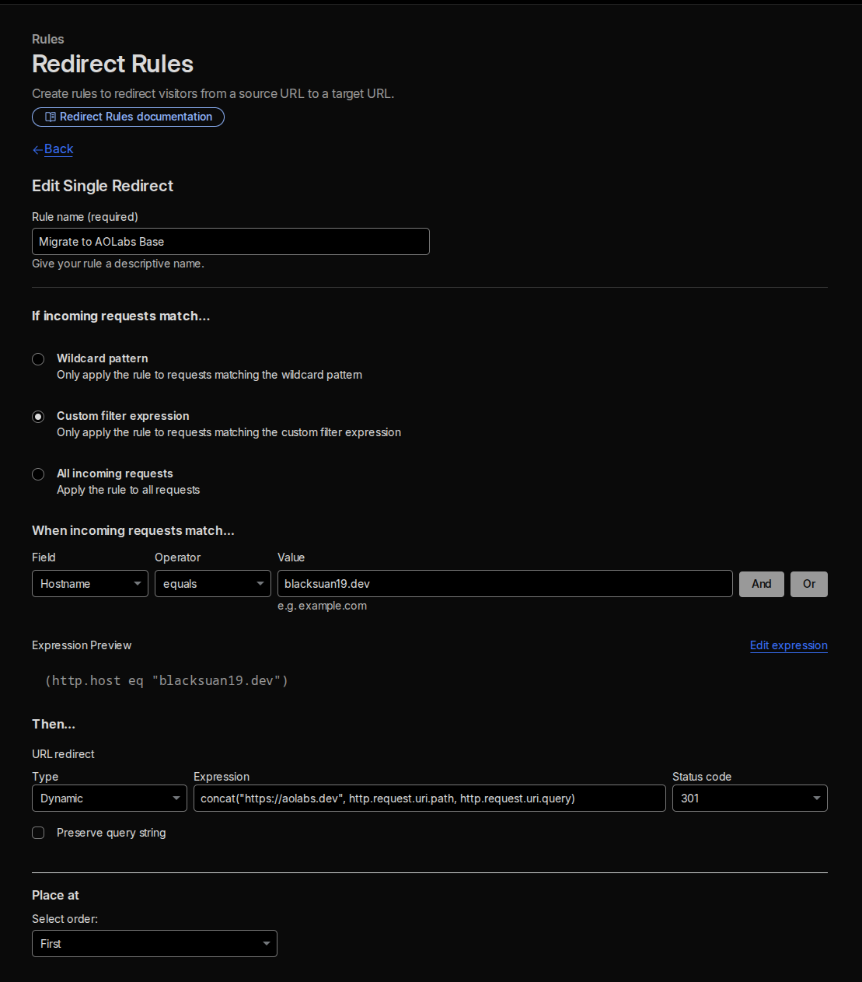Click the Operator dropdown chevron

click(x=260, y=583)
